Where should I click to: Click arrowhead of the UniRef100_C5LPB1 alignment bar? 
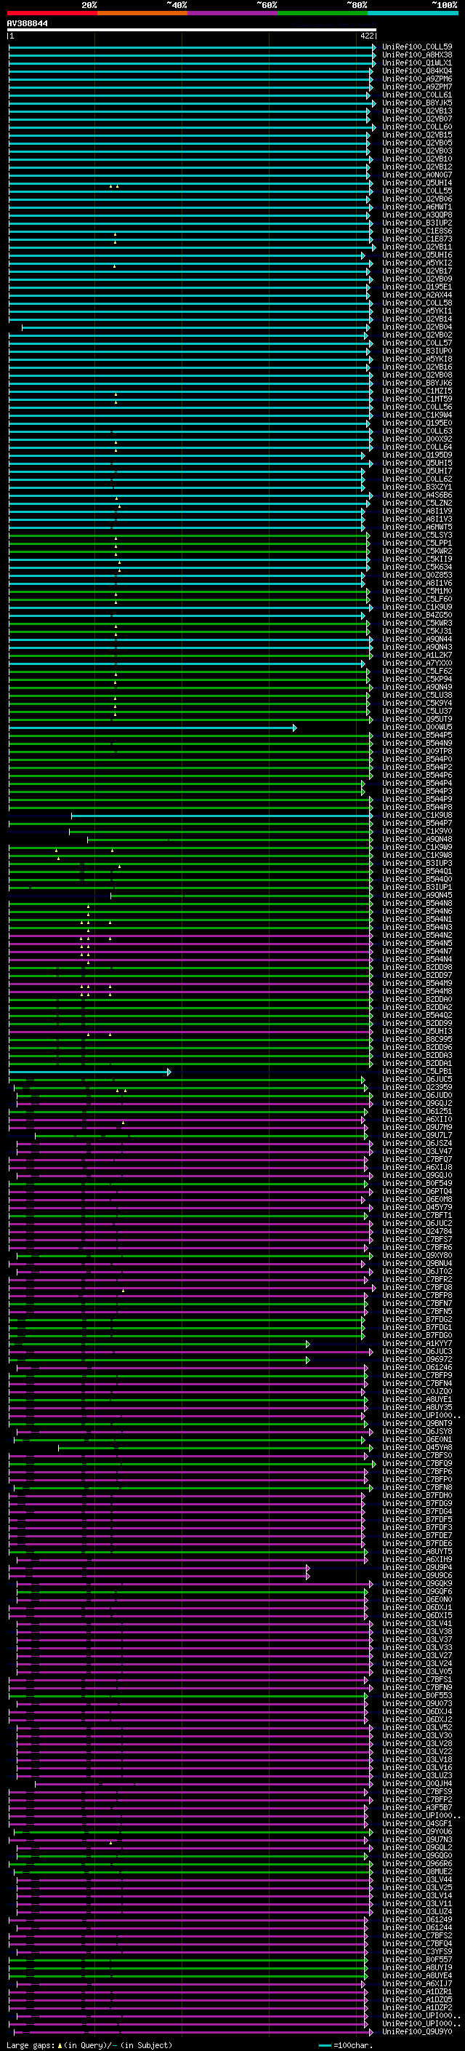tap(169, 1072)
